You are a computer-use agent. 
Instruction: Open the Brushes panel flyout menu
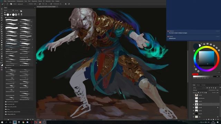click(35, 8)
